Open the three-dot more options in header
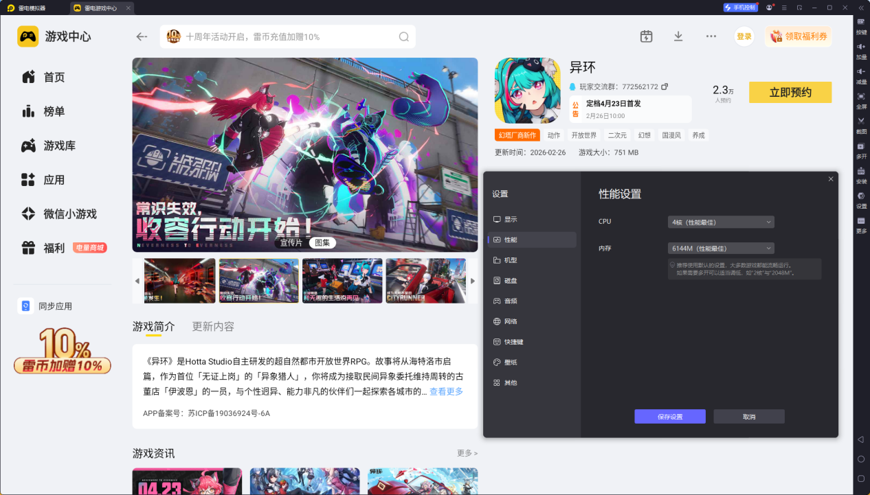 click(711, 36)
